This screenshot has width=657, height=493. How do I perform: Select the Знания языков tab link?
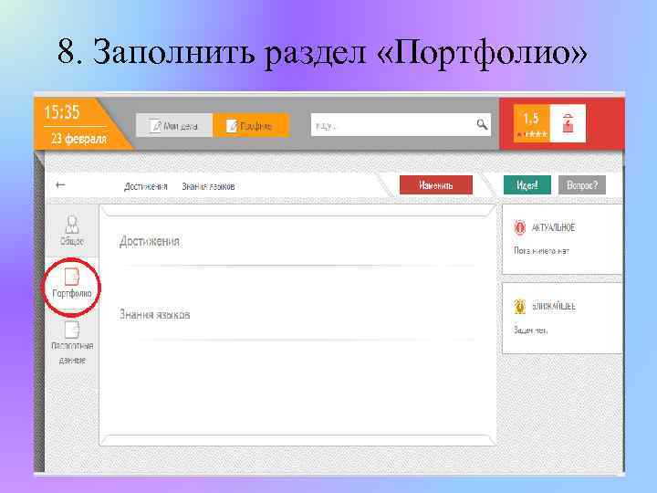(208, 186)
